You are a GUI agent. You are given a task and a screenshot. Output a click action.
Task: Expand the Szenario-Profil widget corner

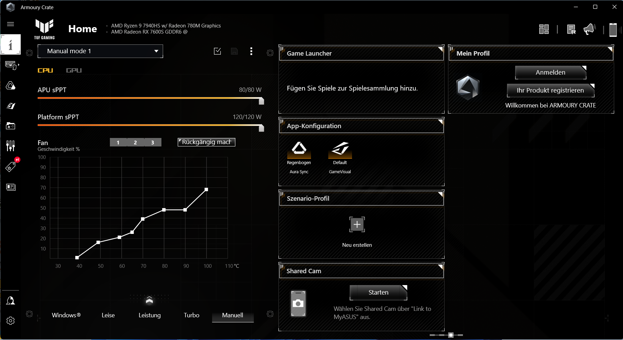pyautogui.click(x=440, y=194)
